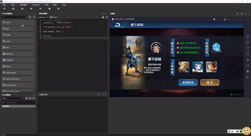Select the assert_not_exists command
This screenshot has height=136, width=251.
click(x=18, y=79)
